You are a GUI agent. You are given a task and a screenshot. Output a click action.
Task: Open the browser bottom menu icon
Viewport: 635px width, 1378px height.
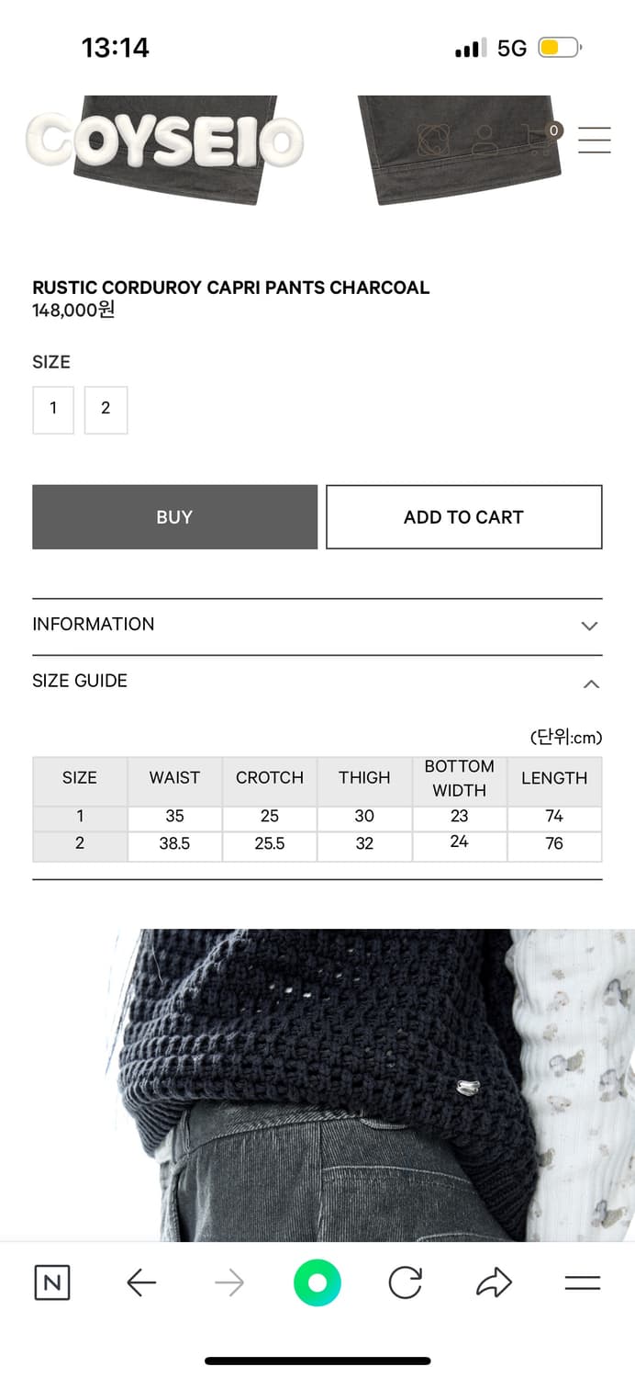tap(582, 1282)
